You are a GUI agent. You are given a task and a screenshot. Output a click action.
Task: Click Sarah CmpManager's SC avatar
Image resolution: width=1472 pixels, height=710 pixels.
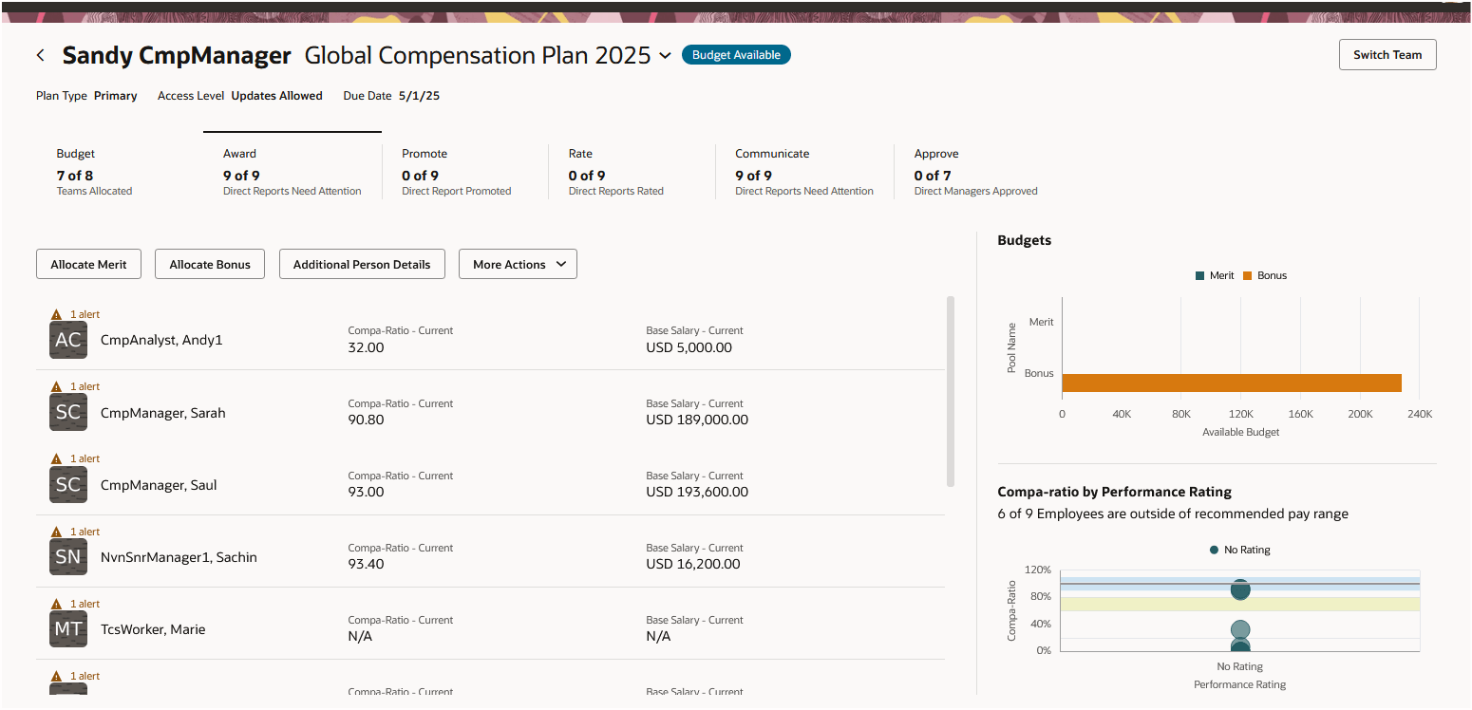68,413
